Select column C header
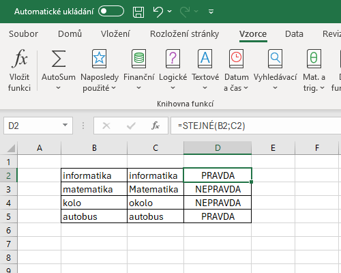This screenshot has width=341, height=273. coord(155,148)
